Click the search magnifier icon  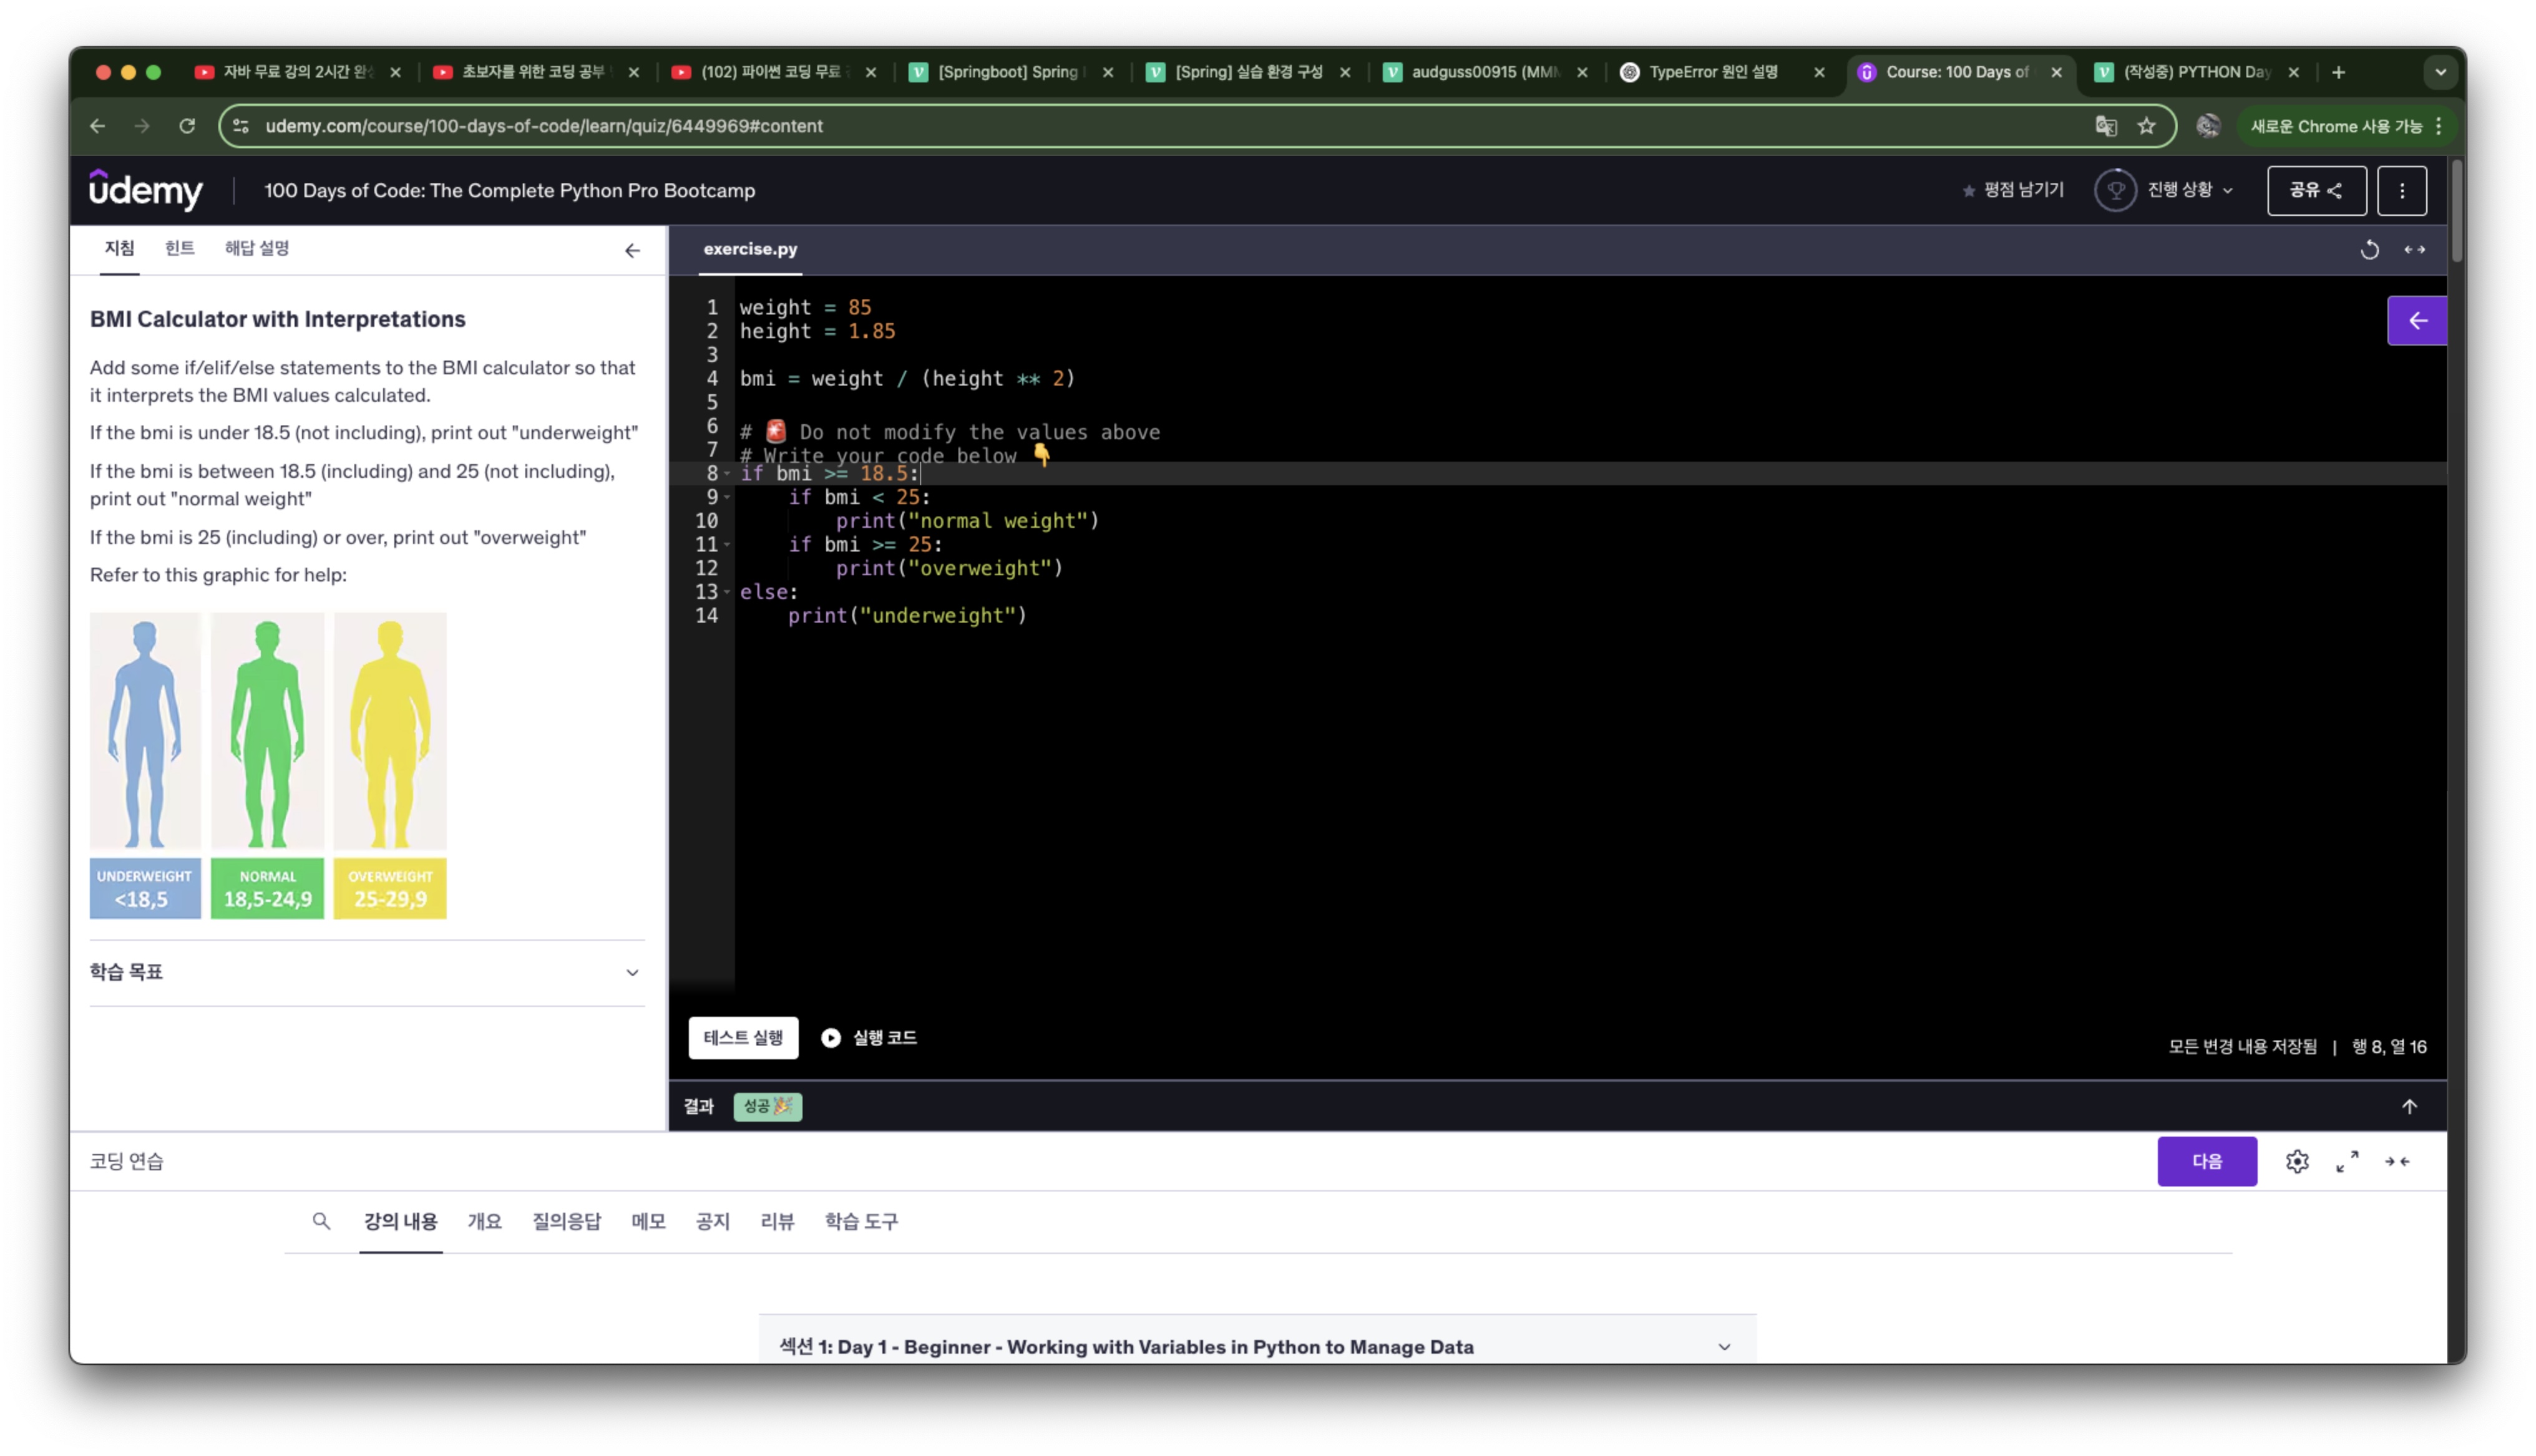tap(321, 1221)
